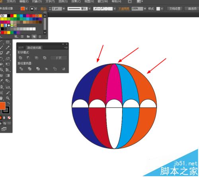Click the delete swatch trash icon

(x=40, y=37)
